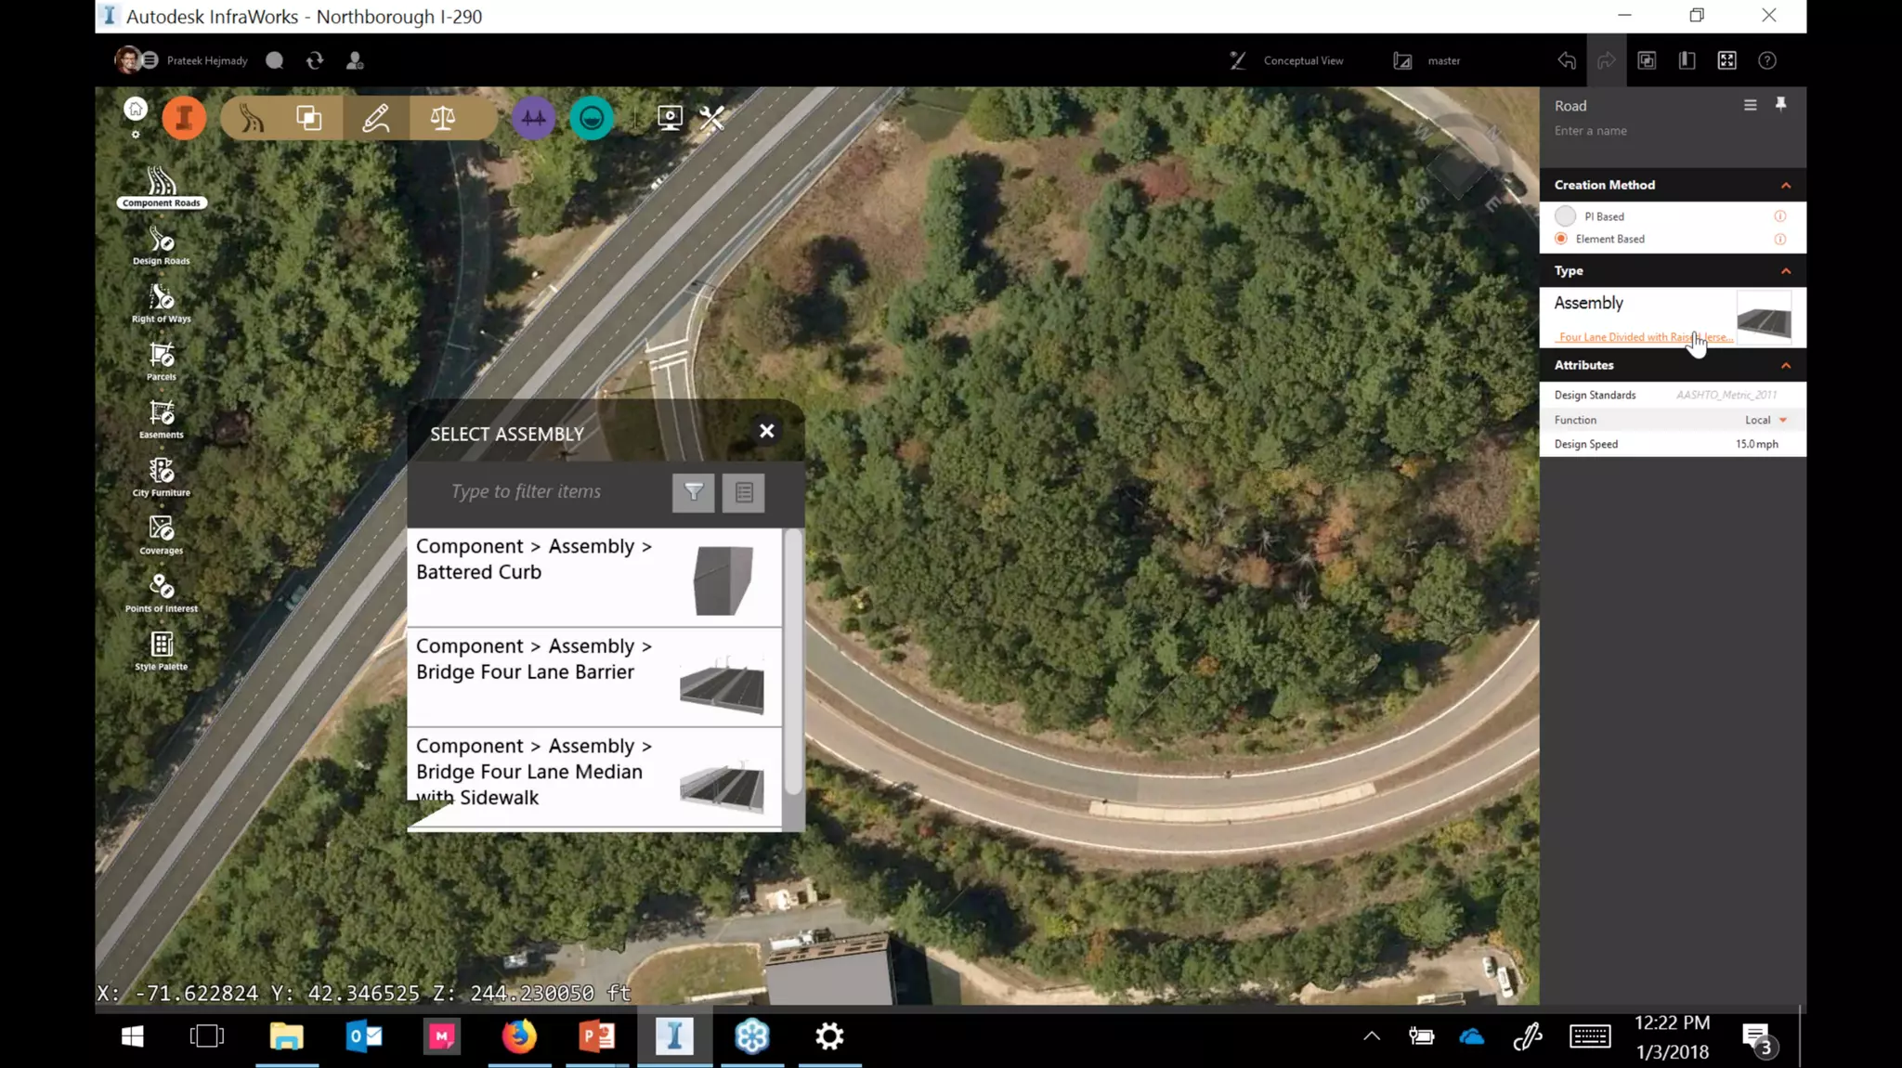The image size is (1902, 1068).
Task: Select the PI Based radio button
Action: tap(1565, 216)
